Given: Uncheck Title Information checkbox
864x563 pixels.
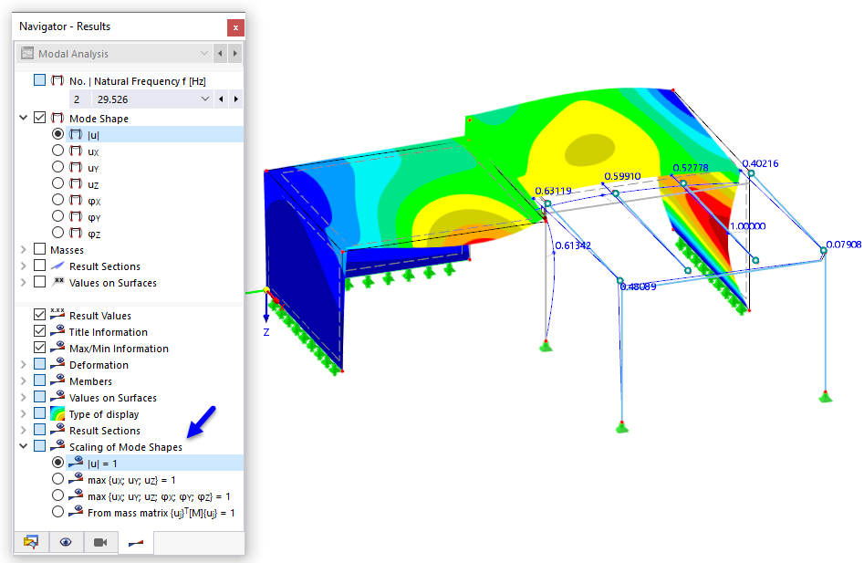Looking at the screenshot, I should coord(39,331).
